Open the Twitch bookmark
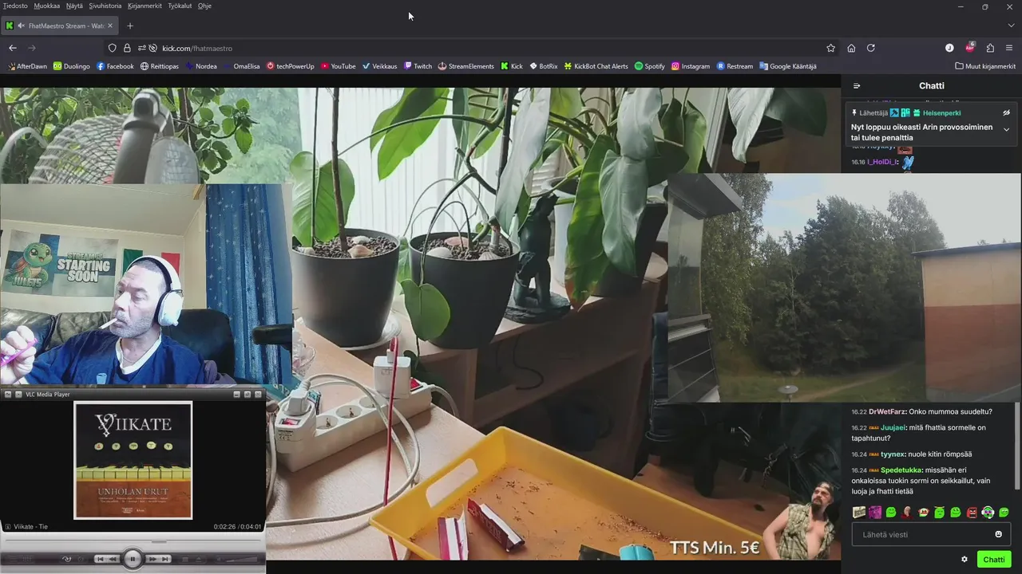This screenshot has height=574, width=1022. [418, 66]
